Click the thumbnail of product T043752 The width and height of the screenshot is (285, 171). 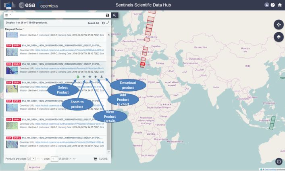[x=12, y=107]
